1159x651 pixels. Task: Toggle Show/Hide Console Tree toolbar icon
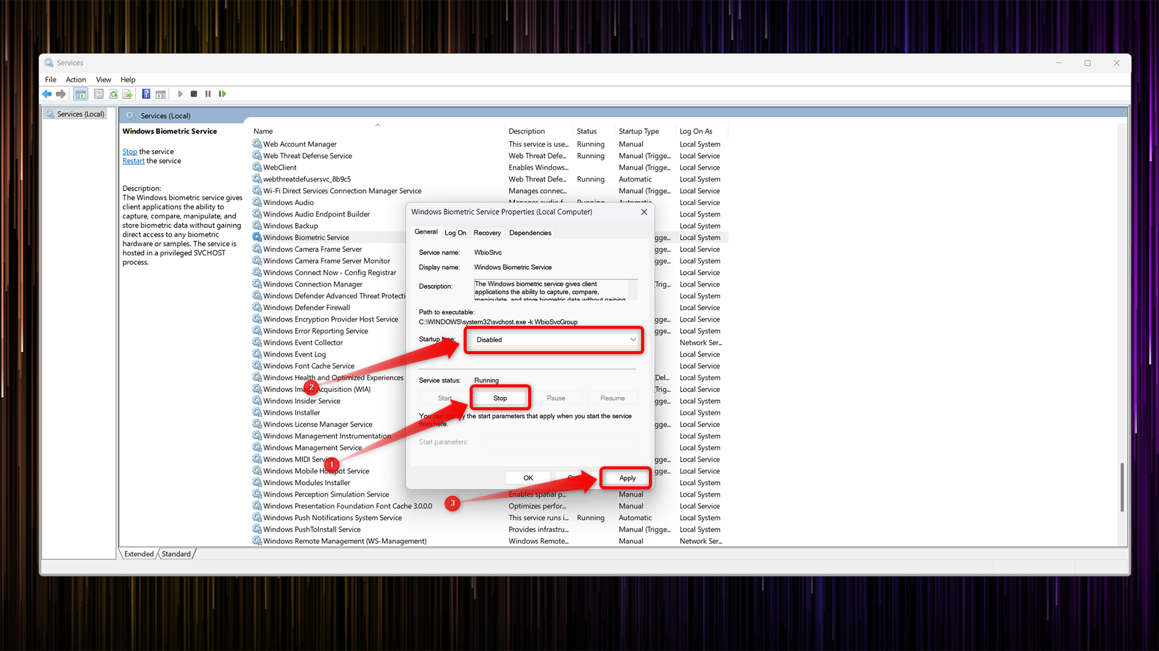point(80,94)
